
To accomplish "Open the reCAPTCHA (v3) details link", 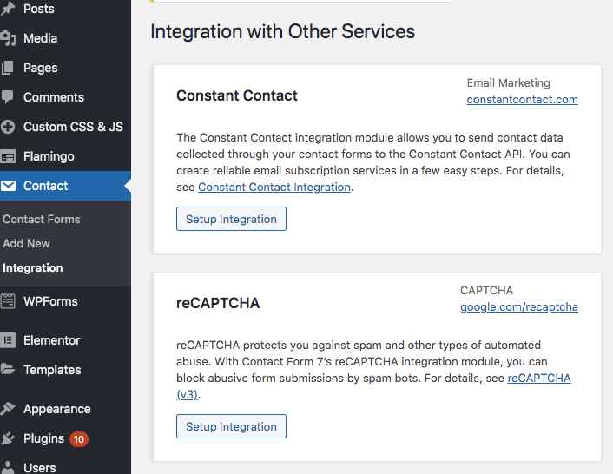I will coord(539,379).
